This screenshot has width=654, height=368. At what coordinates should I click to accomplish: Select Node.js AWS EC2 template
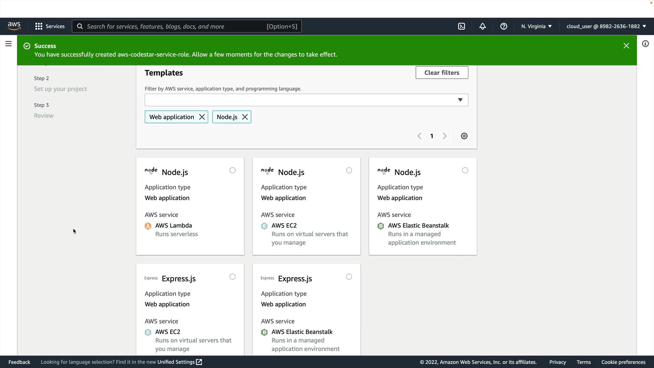(349, 170)
